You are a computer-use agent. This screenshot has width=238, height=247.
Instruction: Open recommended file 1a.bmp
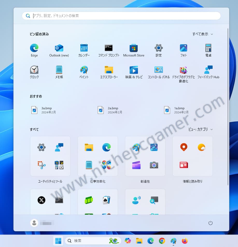click(x=177, y=110)
